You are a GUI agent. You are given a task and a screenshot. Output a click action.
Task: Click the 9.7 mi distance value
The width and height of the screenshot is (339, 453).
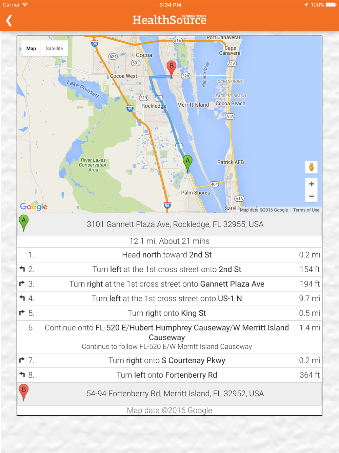coord(310,299)
